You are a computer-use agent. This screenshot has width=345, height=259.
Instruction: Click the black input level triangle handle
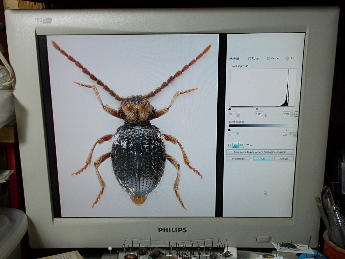[230, 109]
